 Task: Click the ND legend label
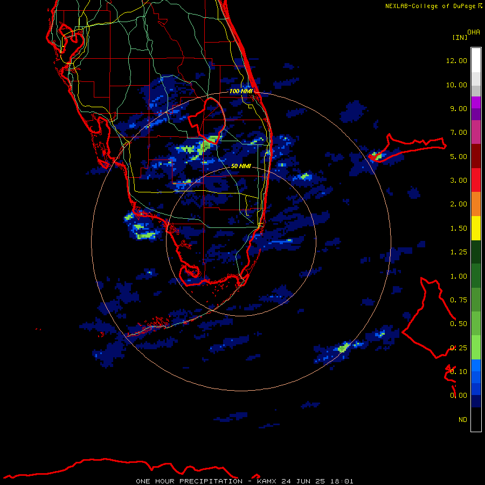tap(463, 420)
